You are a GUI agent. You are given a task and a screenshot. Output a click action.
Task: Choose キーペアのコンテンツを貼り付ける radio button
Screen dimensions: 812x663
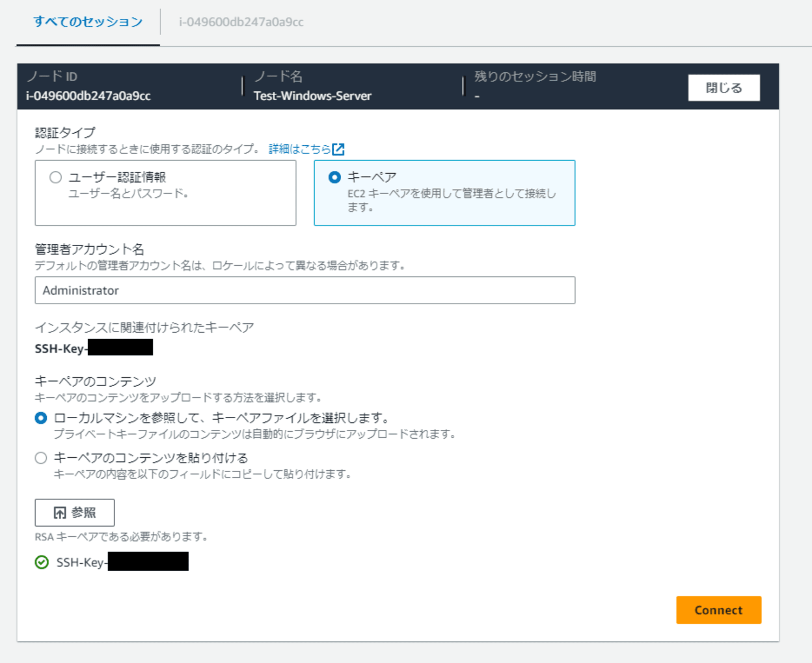point(41,458)
